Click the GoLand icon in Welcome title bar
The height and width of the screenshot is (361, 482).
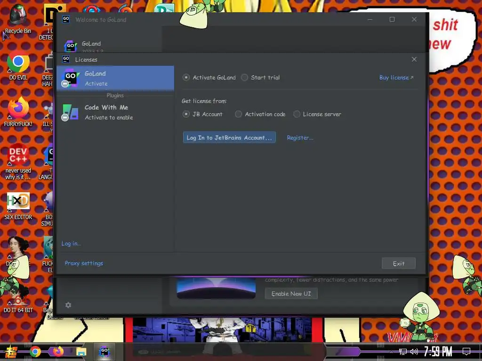coord(66,19)
